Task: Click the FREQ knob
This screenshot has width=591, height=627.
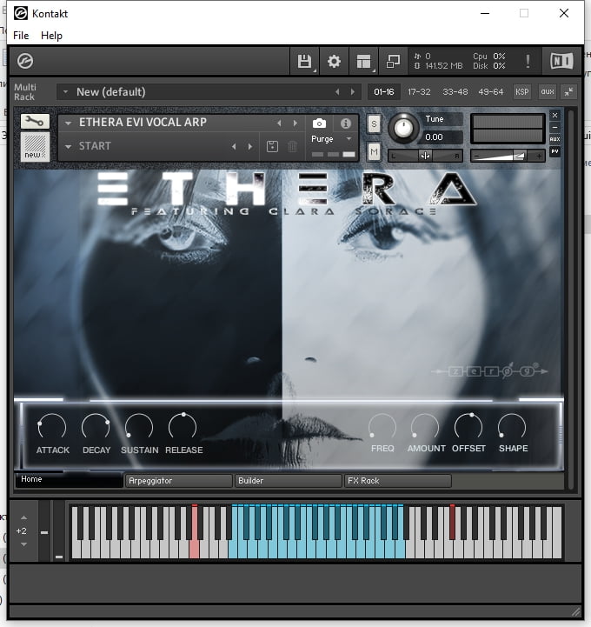Action: 382,427
